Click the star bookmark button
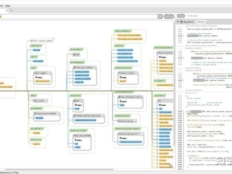The image size is (232, 174). coord(166,17)
